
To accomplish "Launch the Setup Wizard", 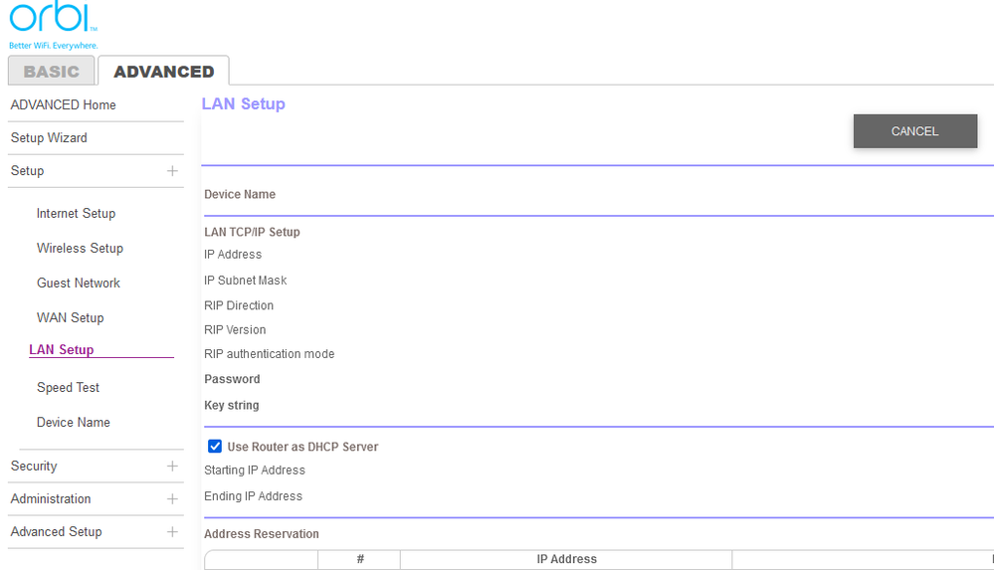I will pos(49,137).
